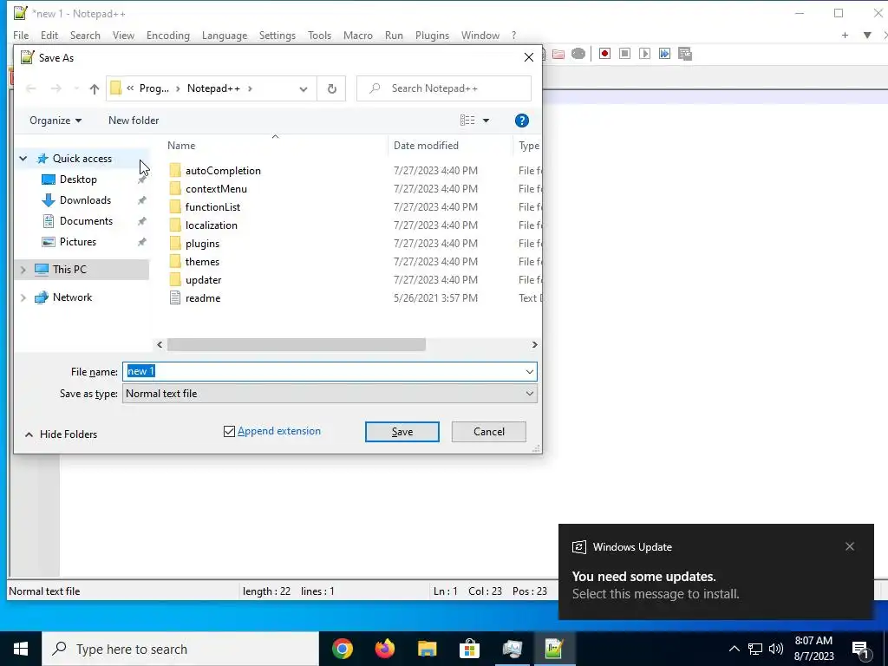Open the Encoding menu
The width and height of the screenshot is (888, 666).
[168, 35]
